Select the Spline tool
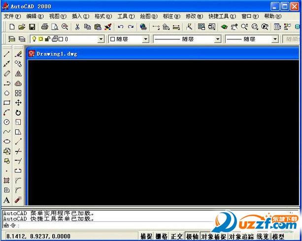Screen dimensions: 302x241 coord(7,132)
